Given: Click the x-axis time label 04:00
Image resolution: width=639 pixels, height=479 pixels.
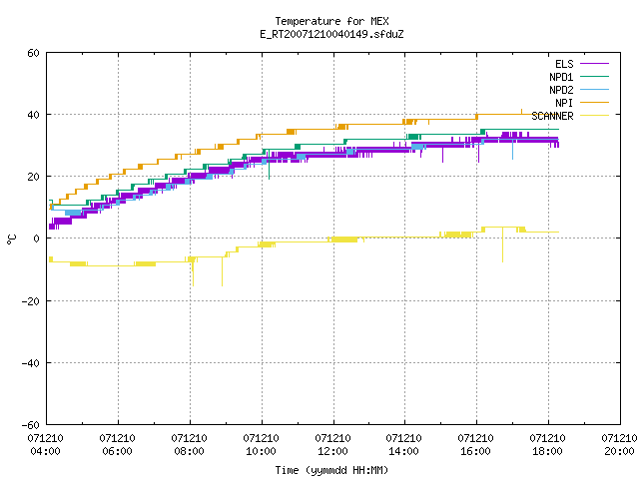Looking at the screenshot, I should coord(45,451).
